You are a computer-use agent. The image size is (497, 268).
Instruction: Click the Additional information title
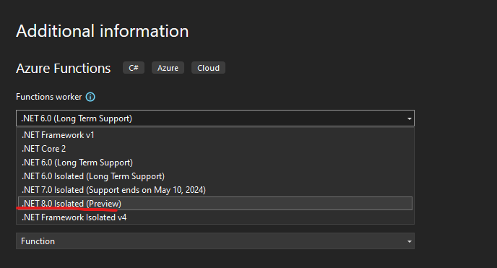[103, 31]
